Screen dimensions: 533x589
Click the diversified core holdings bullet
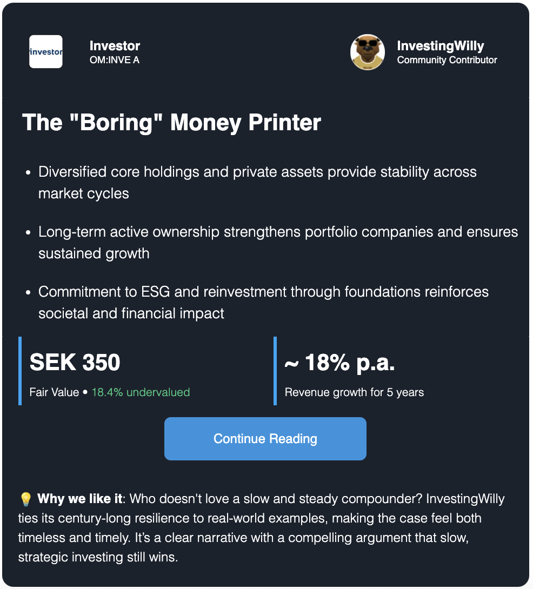click(x=257, y=183)
